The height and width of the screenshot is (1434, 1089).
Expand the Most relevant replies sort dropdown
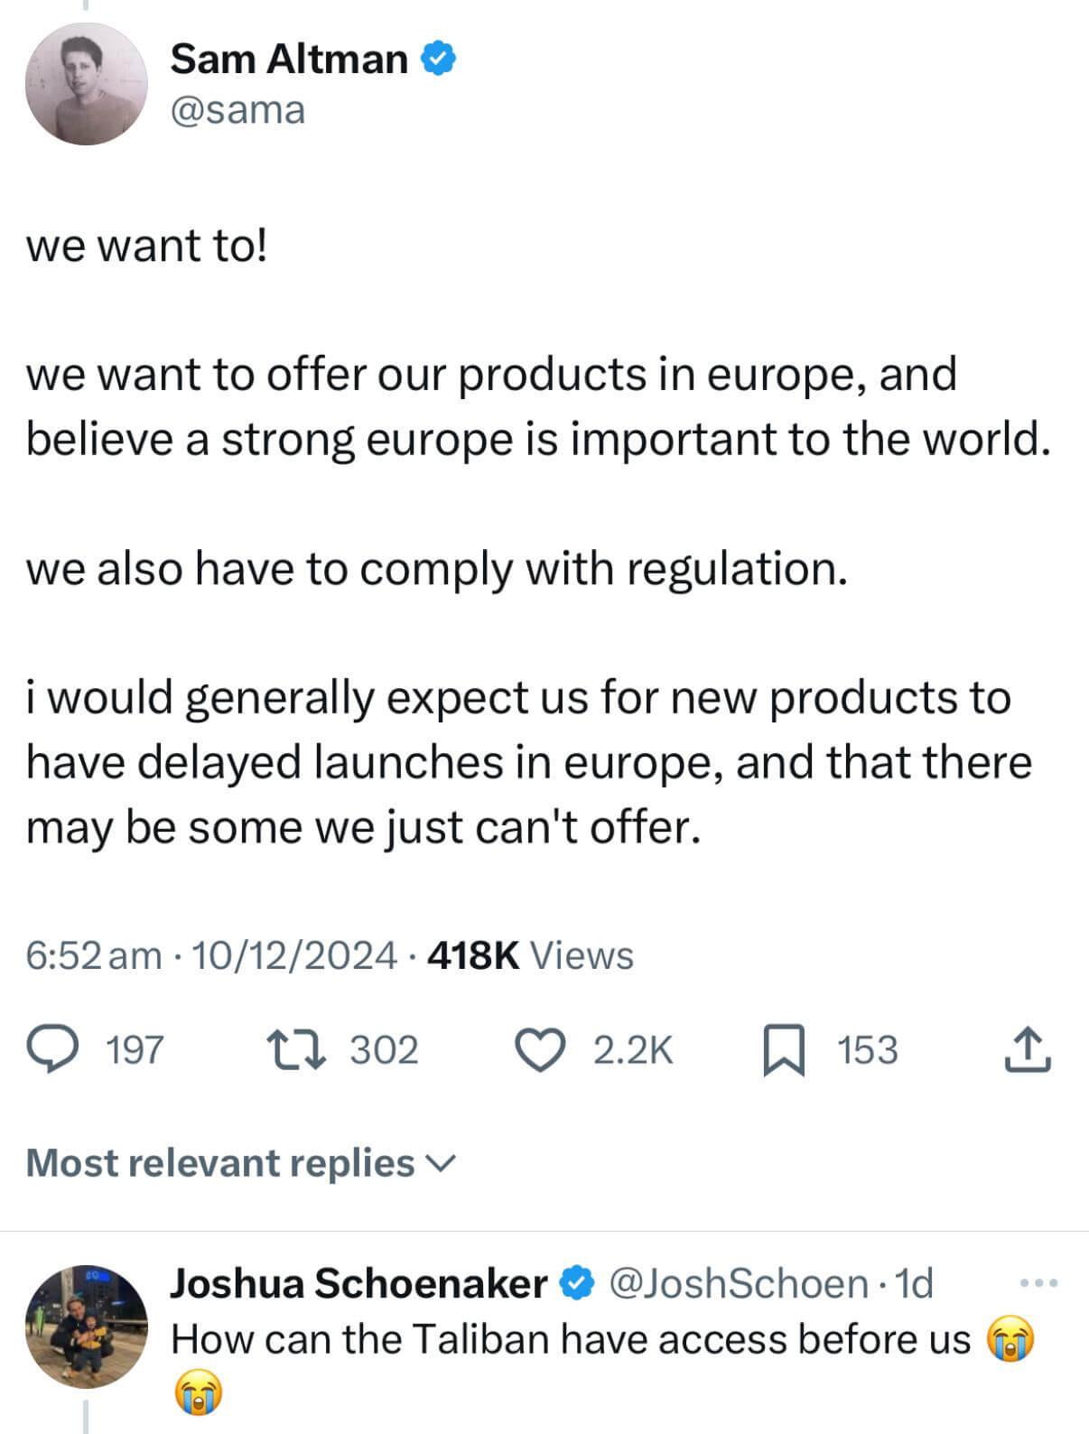point(221,1162)
